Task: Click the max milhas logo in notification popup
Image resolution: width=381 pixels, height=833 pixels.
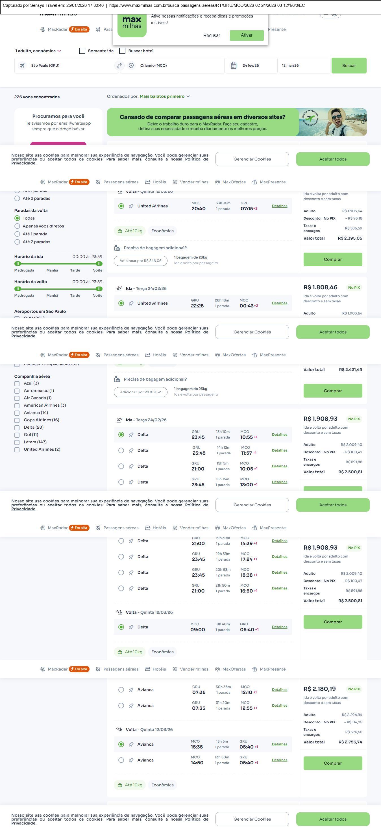Action: (x=132, y=25)
